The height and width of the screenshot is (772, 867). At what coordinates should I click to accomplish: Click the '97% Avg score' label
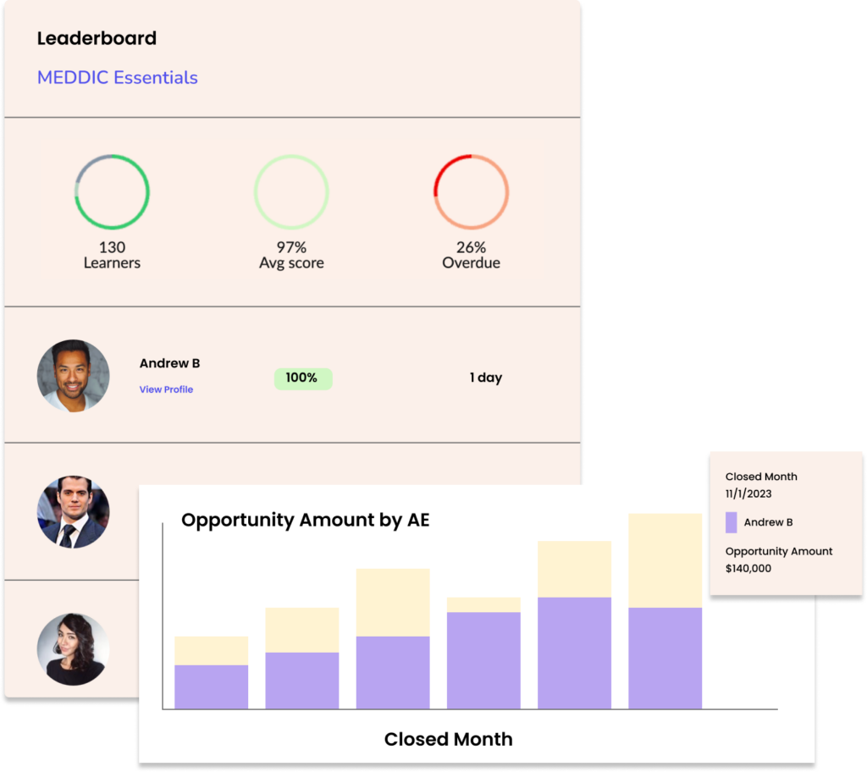pos(291,255)
